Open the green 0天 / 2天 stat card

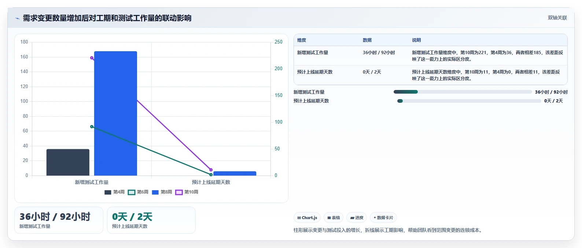151,220
